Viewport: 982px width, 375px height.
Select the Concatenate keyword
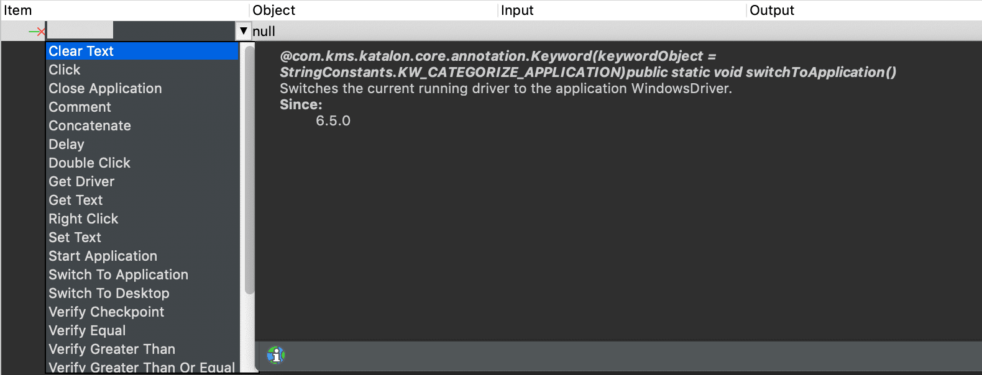tap(89, 125)
